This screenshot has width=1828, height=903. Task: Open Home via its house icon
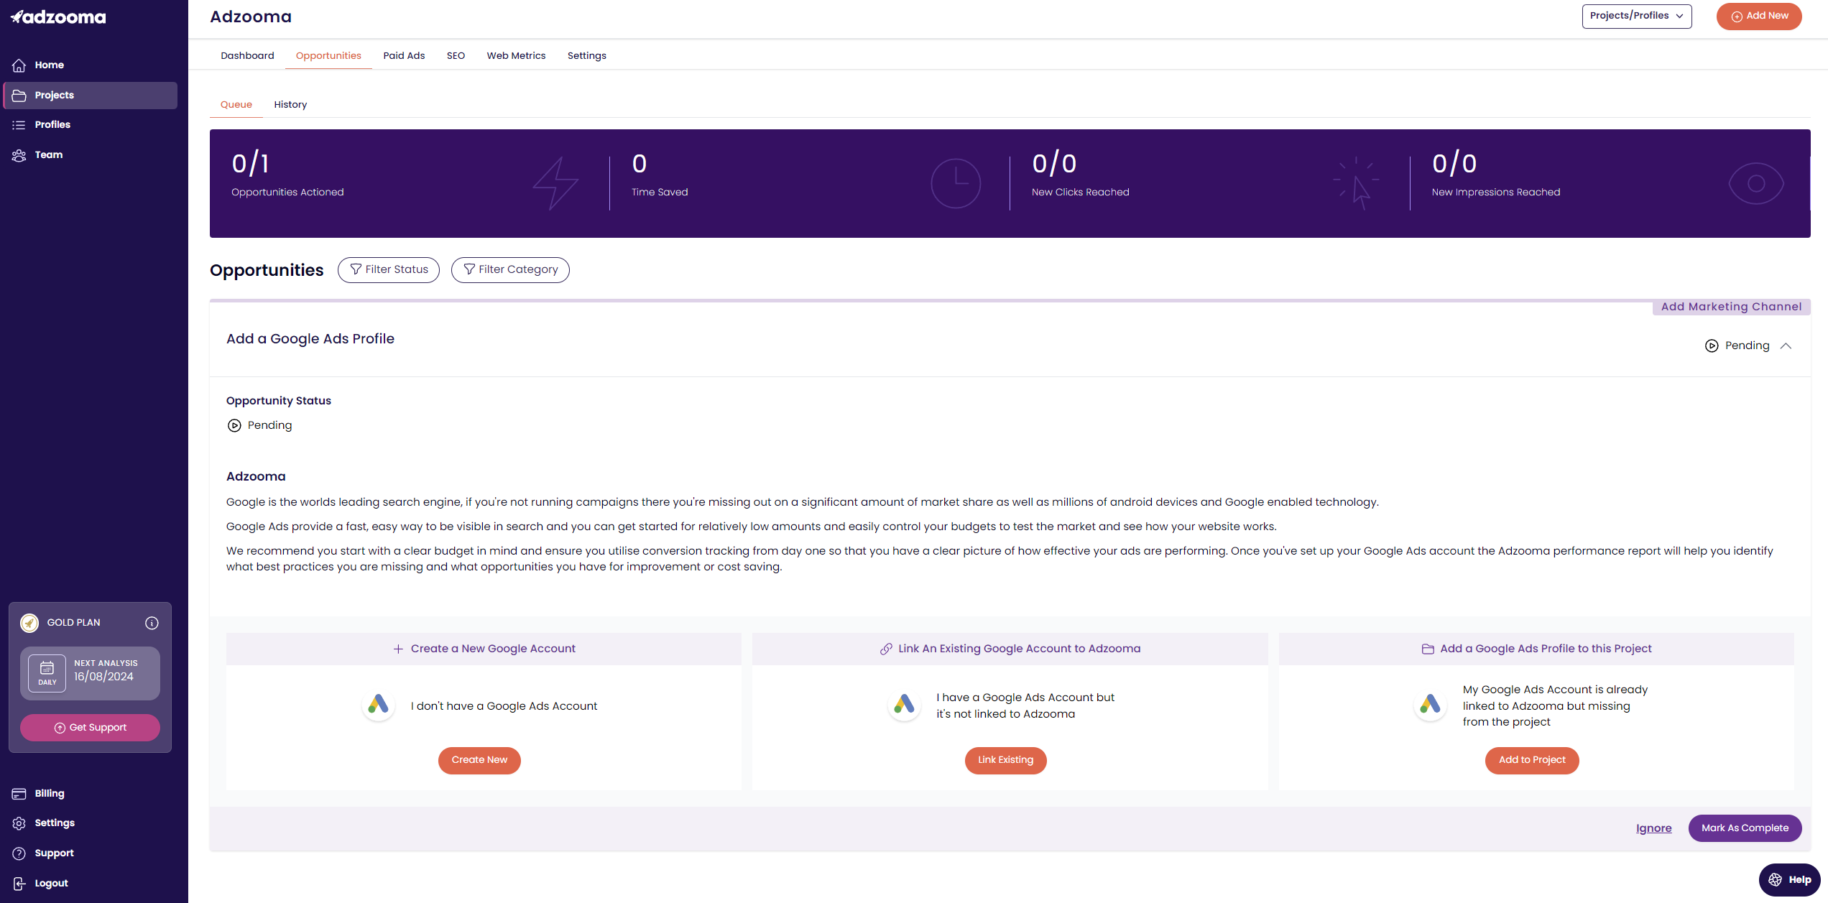[19, 65]
